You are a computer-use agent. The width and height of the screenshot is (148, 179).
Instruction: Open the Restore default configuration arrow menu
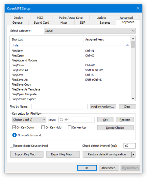[134, 154]
